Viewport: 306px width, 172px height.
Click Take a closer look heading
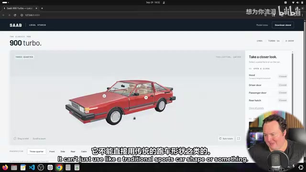pos(262,57)
